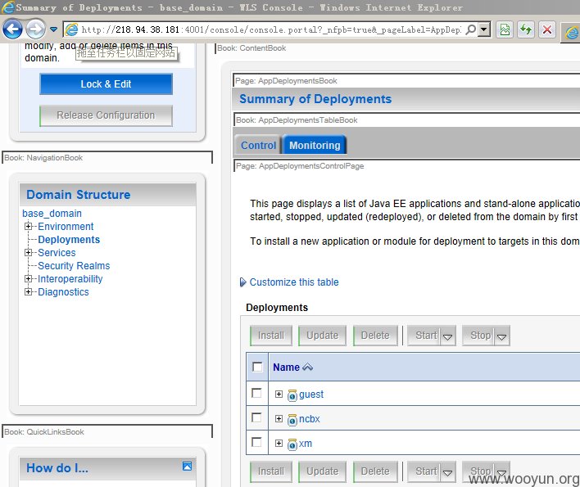
Task: Click the bottom Start button
Action: [424, 471]
